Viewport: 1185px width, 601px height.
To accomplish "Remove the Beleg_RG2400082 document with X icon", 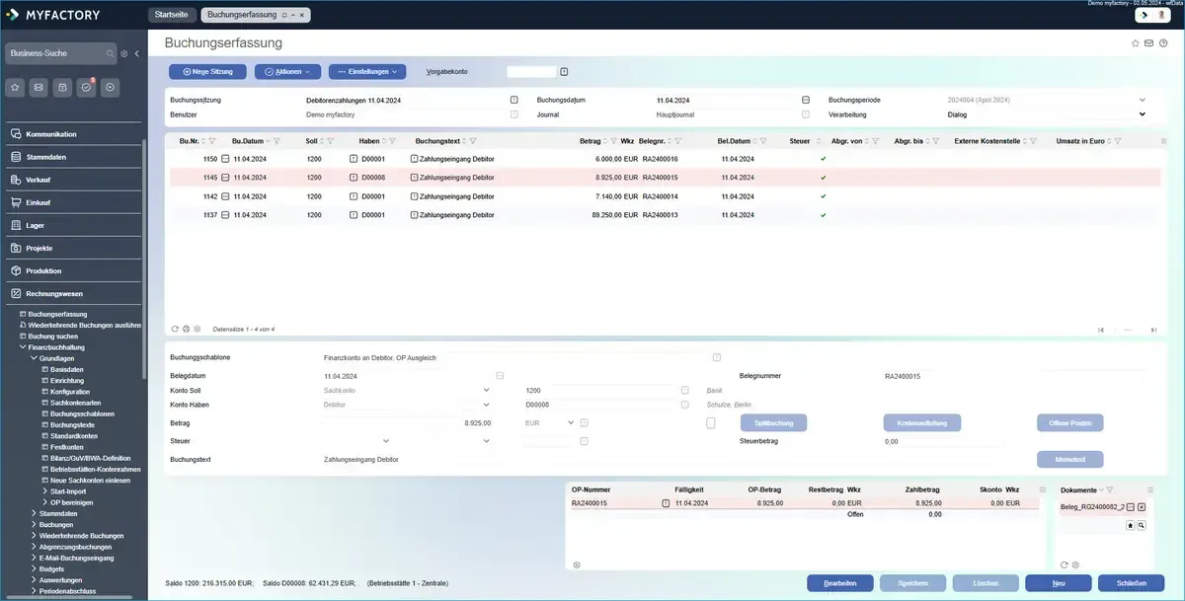I will (x=1141, y=506).
